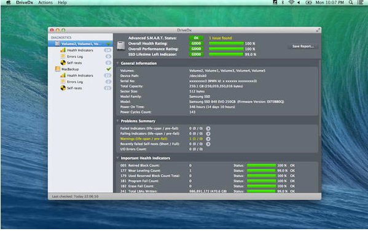The image size is (368, 231).
Task: Open the DriveDx application menu
Action: pos(25,2)
